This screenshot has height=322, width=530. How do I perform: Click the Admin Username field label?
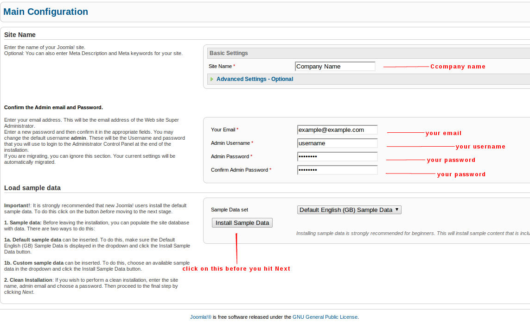pos(230,143)
